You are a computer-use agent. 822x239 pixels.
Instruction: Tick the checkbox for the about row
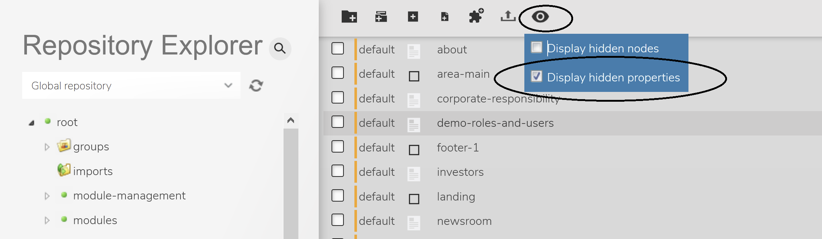338,48
